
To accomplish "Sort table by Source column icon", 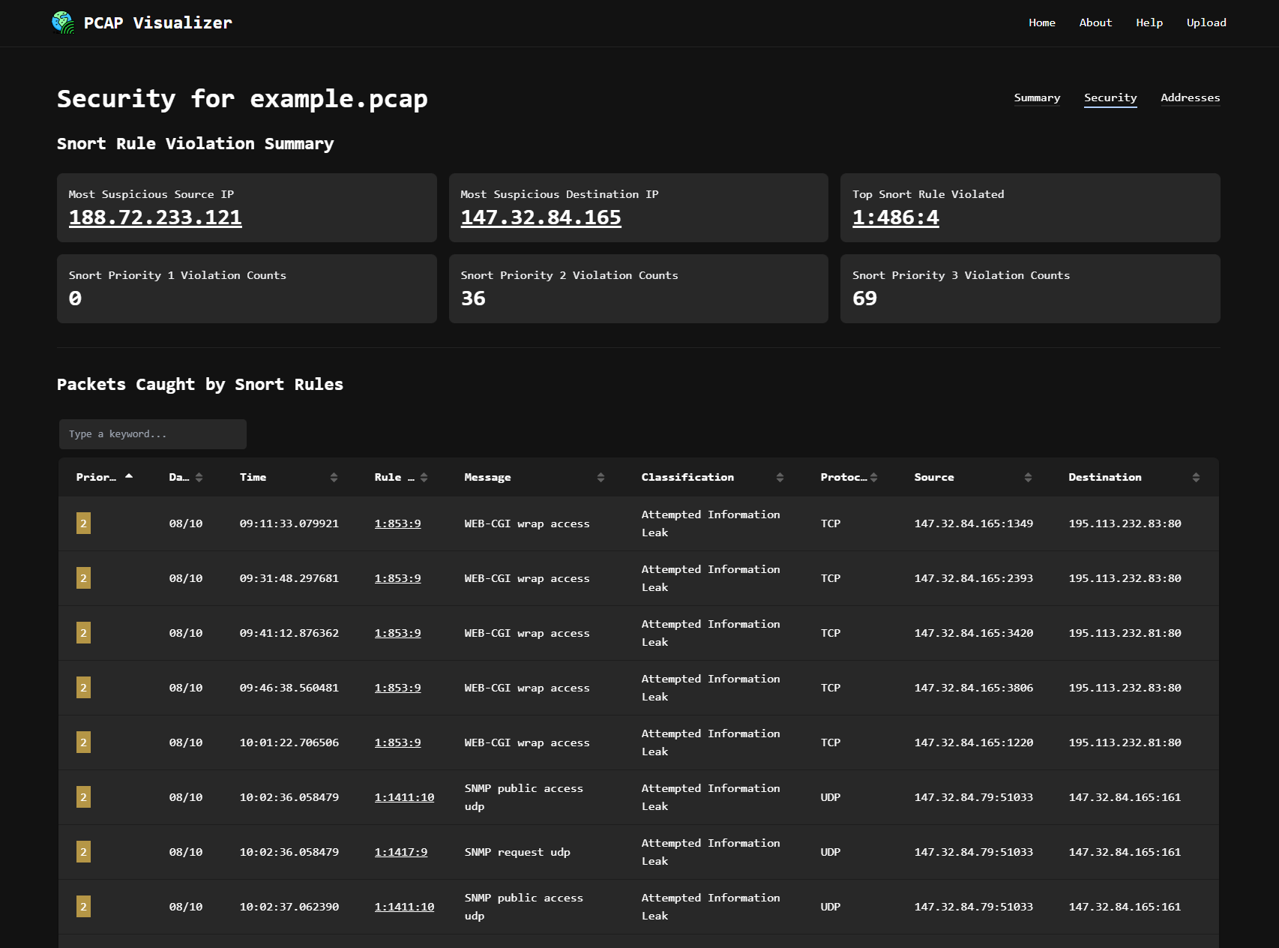I will coord(1028,477).
